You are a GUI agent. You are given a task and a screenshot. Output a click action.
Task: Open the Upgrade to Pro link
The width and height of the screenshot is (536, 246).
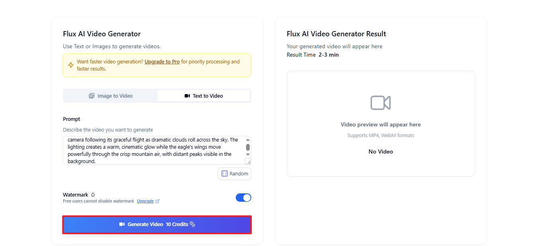162,61
